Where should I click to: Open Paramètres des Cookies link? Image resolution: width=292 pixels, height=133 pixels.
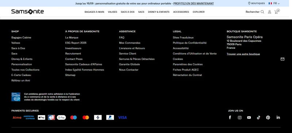tap(188, 64)
